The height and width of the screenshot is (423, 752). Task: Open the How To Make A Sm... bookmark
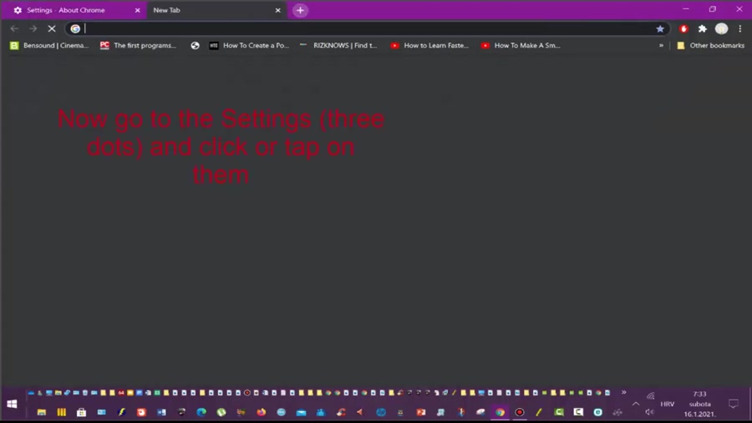coord(521,46)
